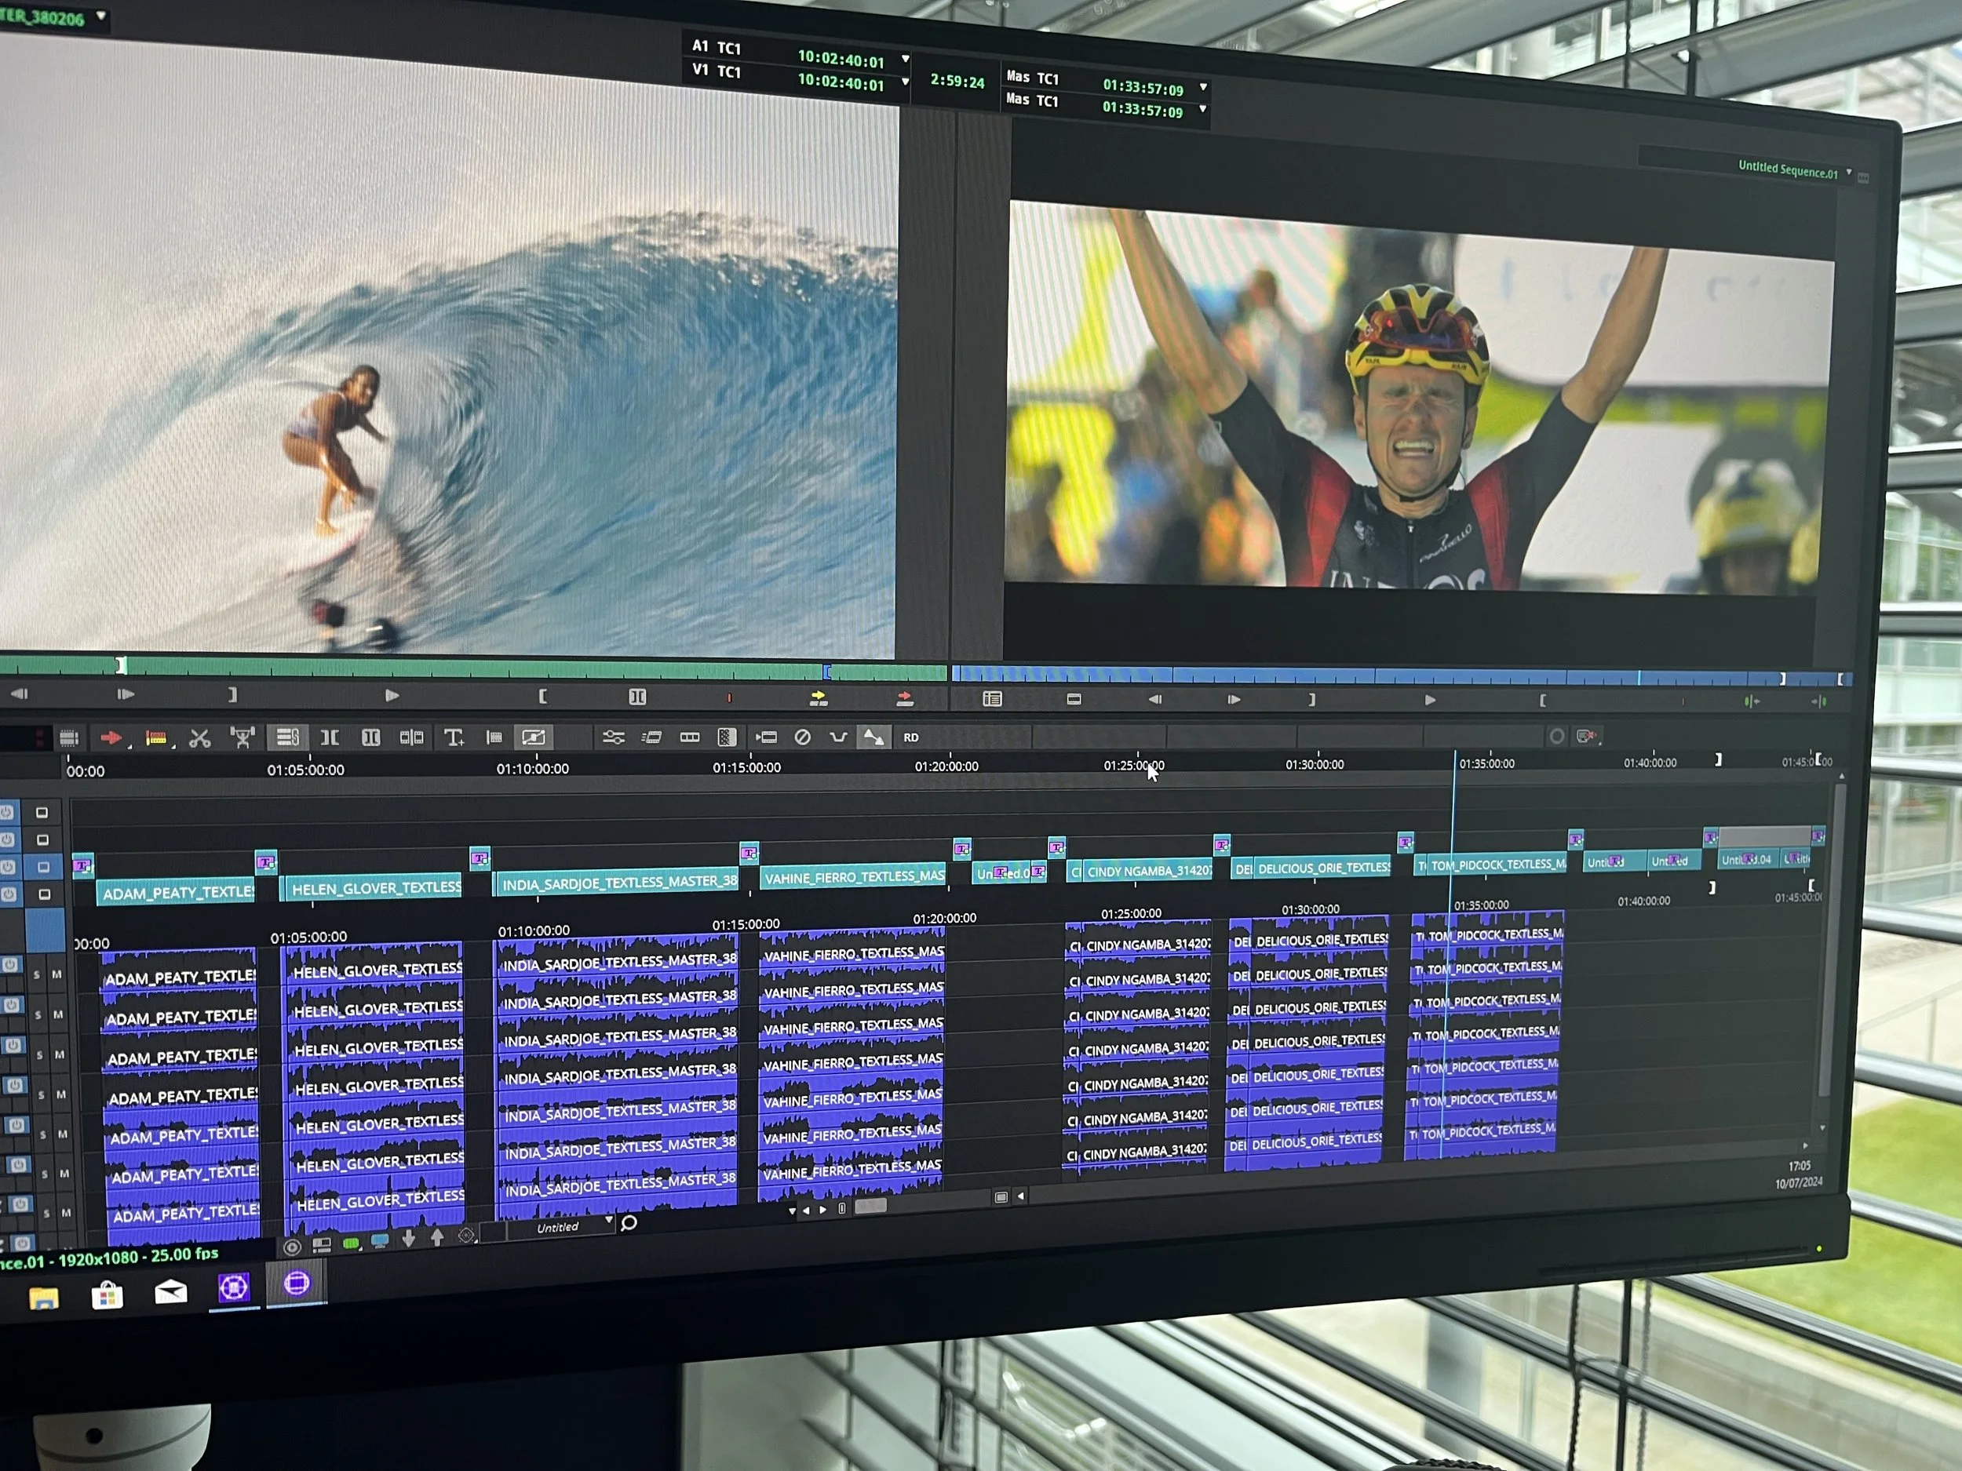The height and width of the screenshot is (1471, 1962).
Task: Click the 01:20:00:00 mark on timeline ruler
Action: (x=946, y=766)
